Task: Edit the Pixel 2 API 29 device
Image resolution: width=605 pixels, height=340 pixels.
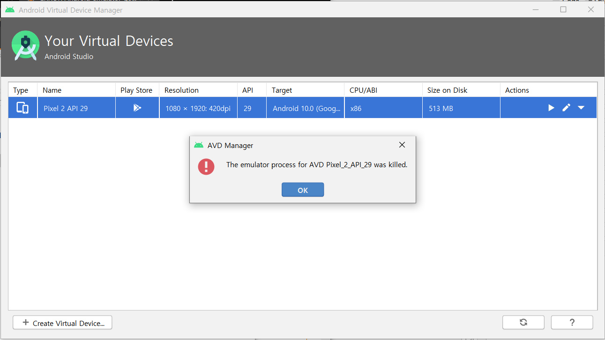Action: click(566, 108)
